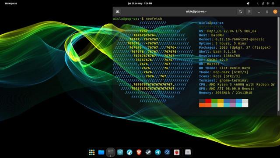The width and height of the screenshot is (280, 158).
Task: Close the terminal with the orange button
Action: (x=275, y=12)
